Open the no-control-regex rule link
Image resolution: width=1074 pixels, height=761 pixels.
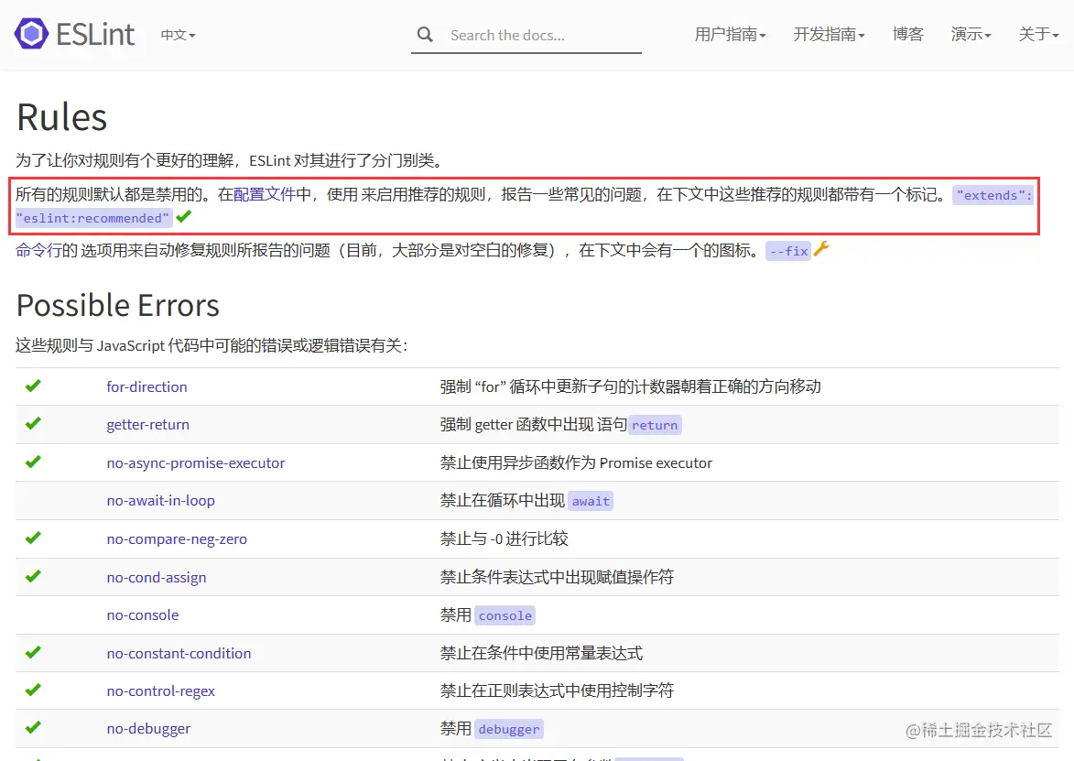click(x=161, y=691)
